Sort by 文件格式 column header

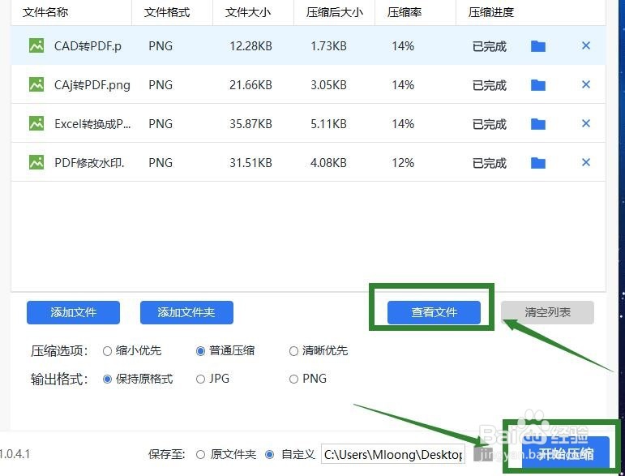pos(167,12)
